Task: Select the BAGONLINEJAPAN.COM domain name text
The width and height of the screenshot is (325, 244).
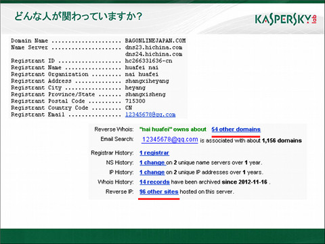Action: pyautogui.click(x=155, y=41)
